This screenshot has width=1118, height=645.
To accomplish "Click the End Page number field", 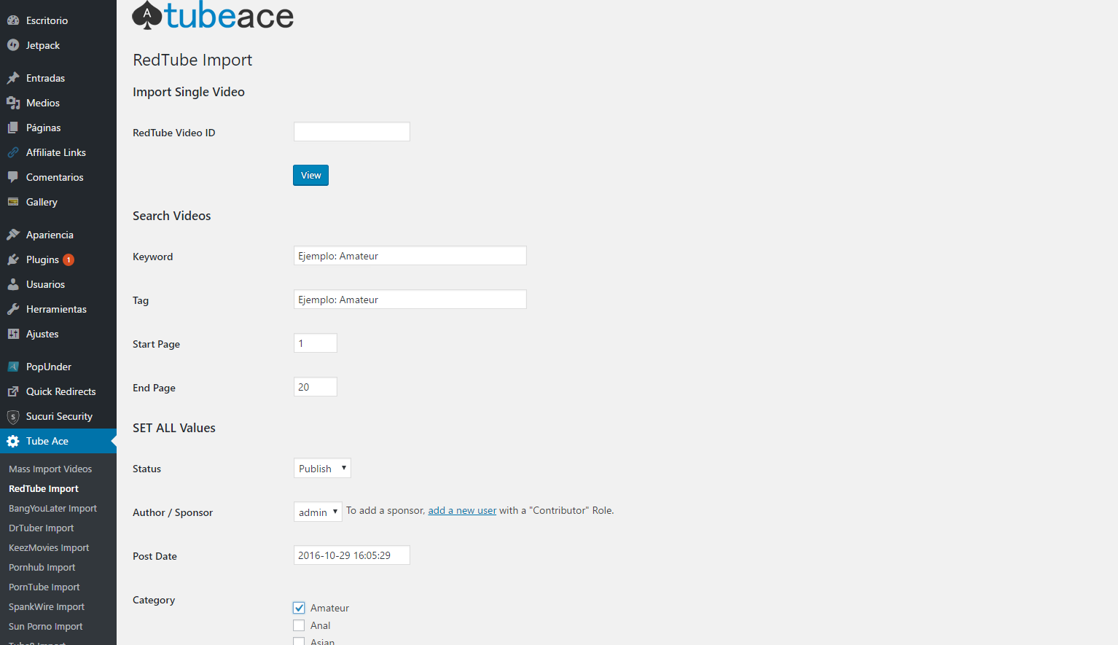I will (315, 386).
